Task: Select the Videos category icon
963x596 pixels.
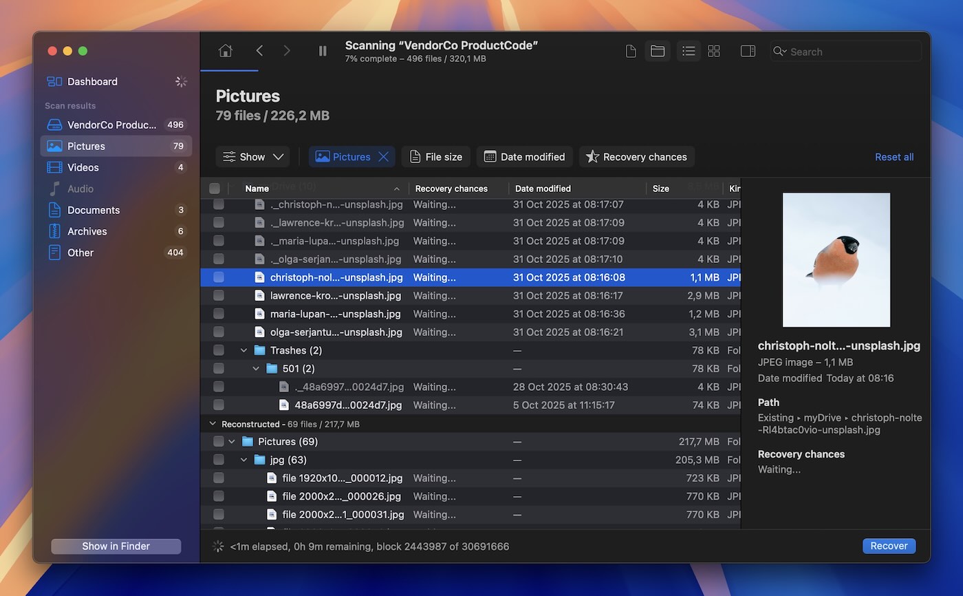Action: pyautogui.click(x=54, y=167)
